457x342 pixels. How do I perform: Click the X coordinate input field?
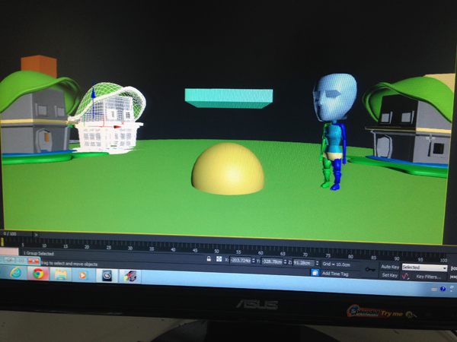coord(240,260)
